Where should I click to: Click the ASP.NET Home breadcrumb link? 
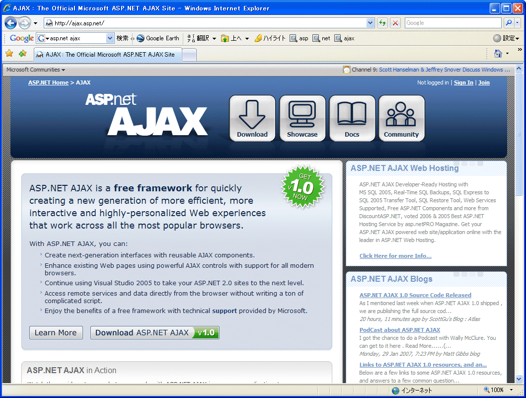click(x=48, y=82)
